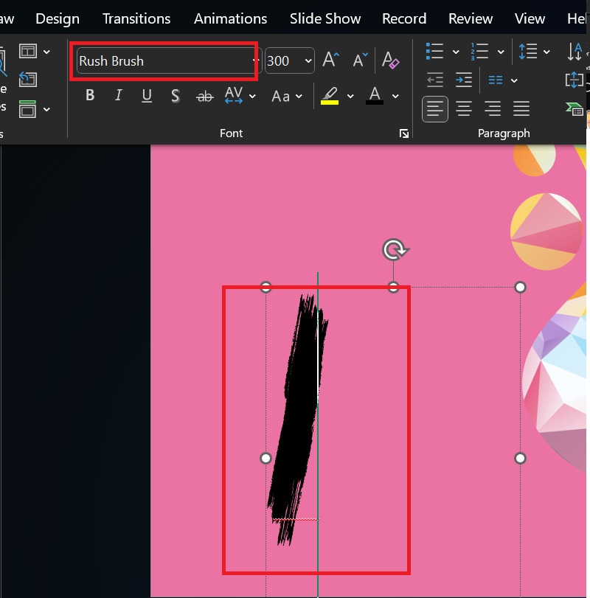Click text box rotation handle
This screenshot has height=598, width=590.
395,250
